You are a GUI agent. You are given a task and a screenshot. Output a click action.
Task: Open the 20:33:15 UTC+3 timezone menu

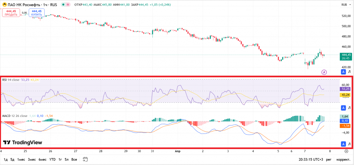pos(311,159)
